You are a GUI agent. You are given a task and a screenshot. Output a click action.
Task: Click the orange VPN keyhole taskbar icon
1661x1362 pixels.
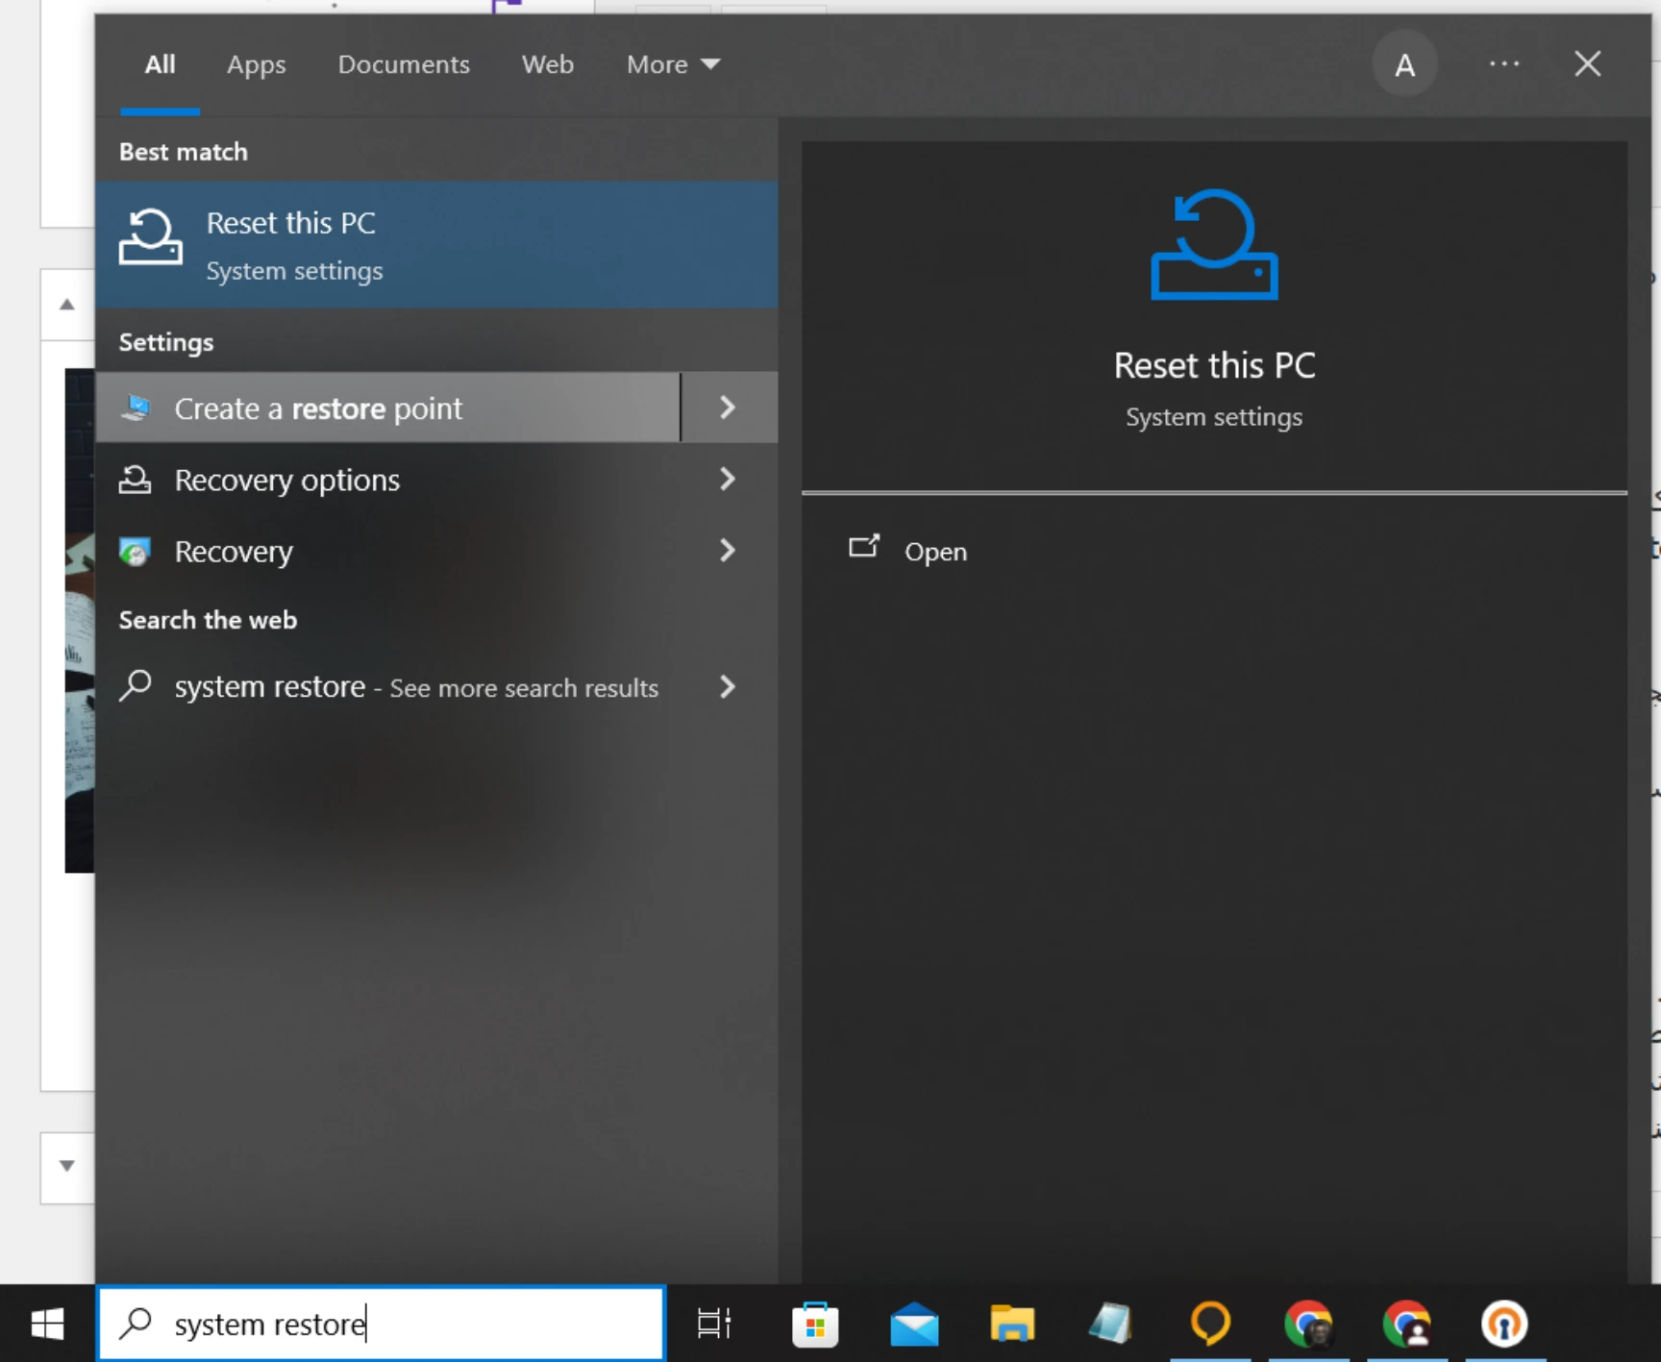point(1503,1324)
